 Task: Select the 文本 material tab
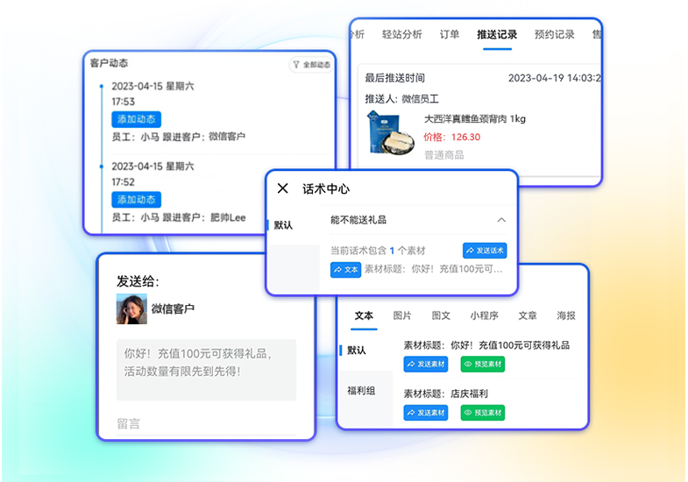click(x=364, y=315)
